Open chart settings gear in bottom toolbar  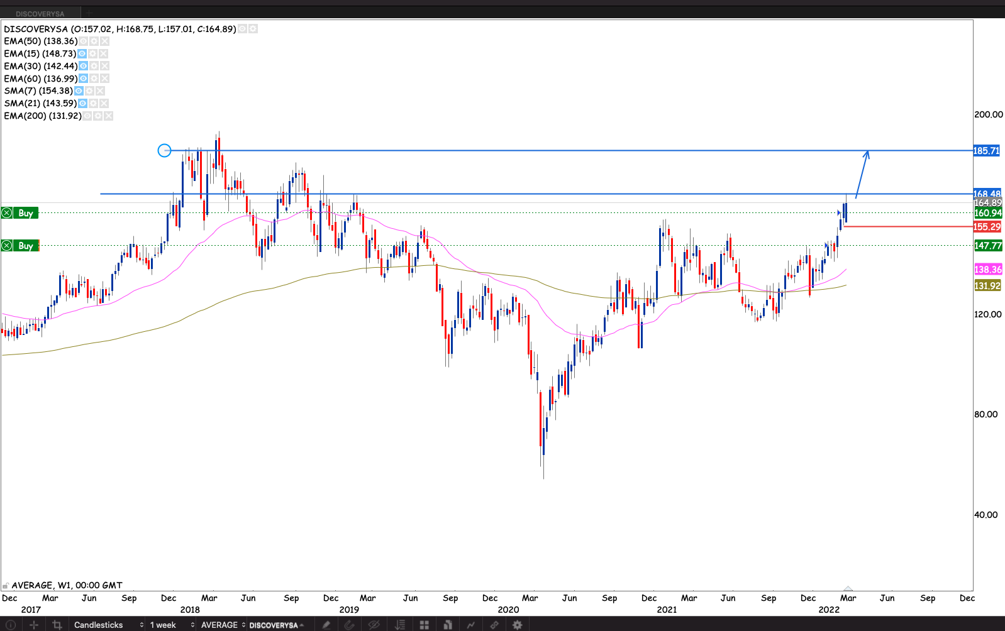coord(517,625)
